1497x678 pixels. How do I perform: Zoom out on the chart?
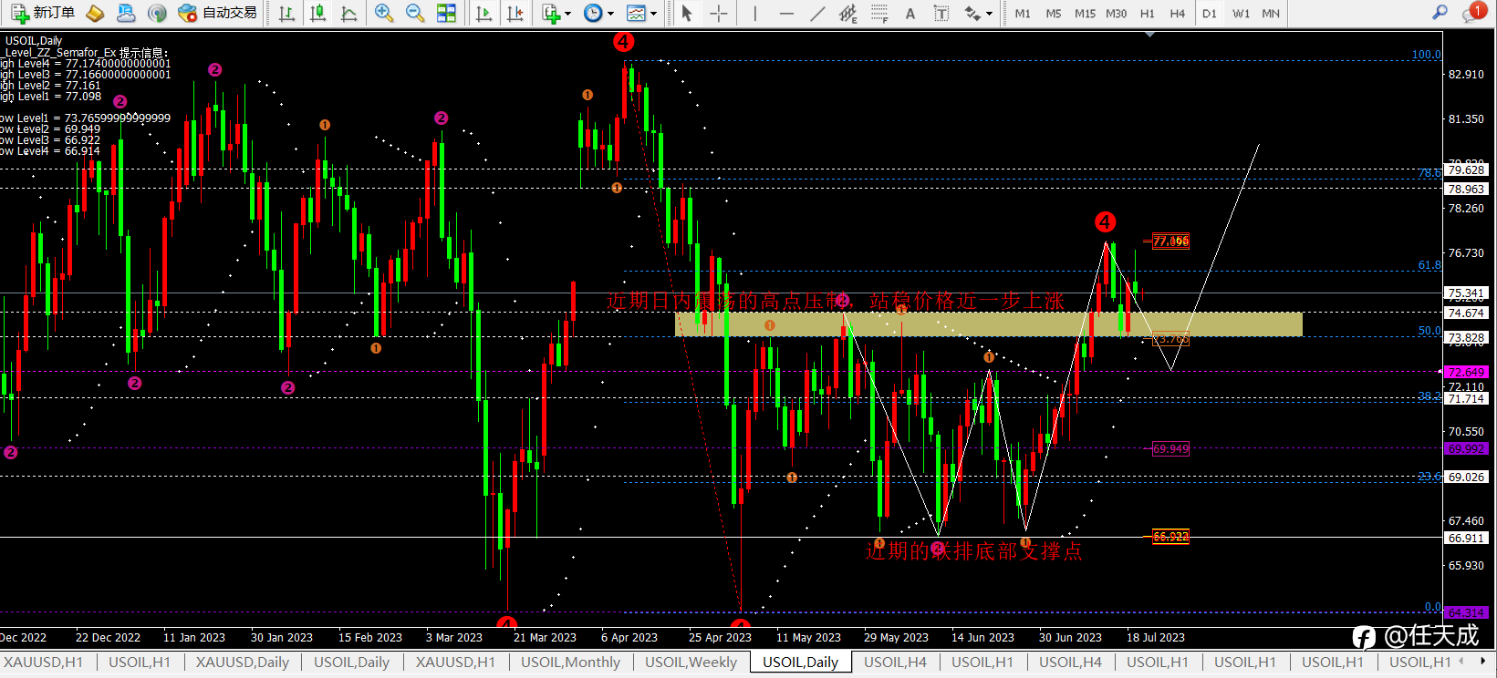[x=415, y=13]
